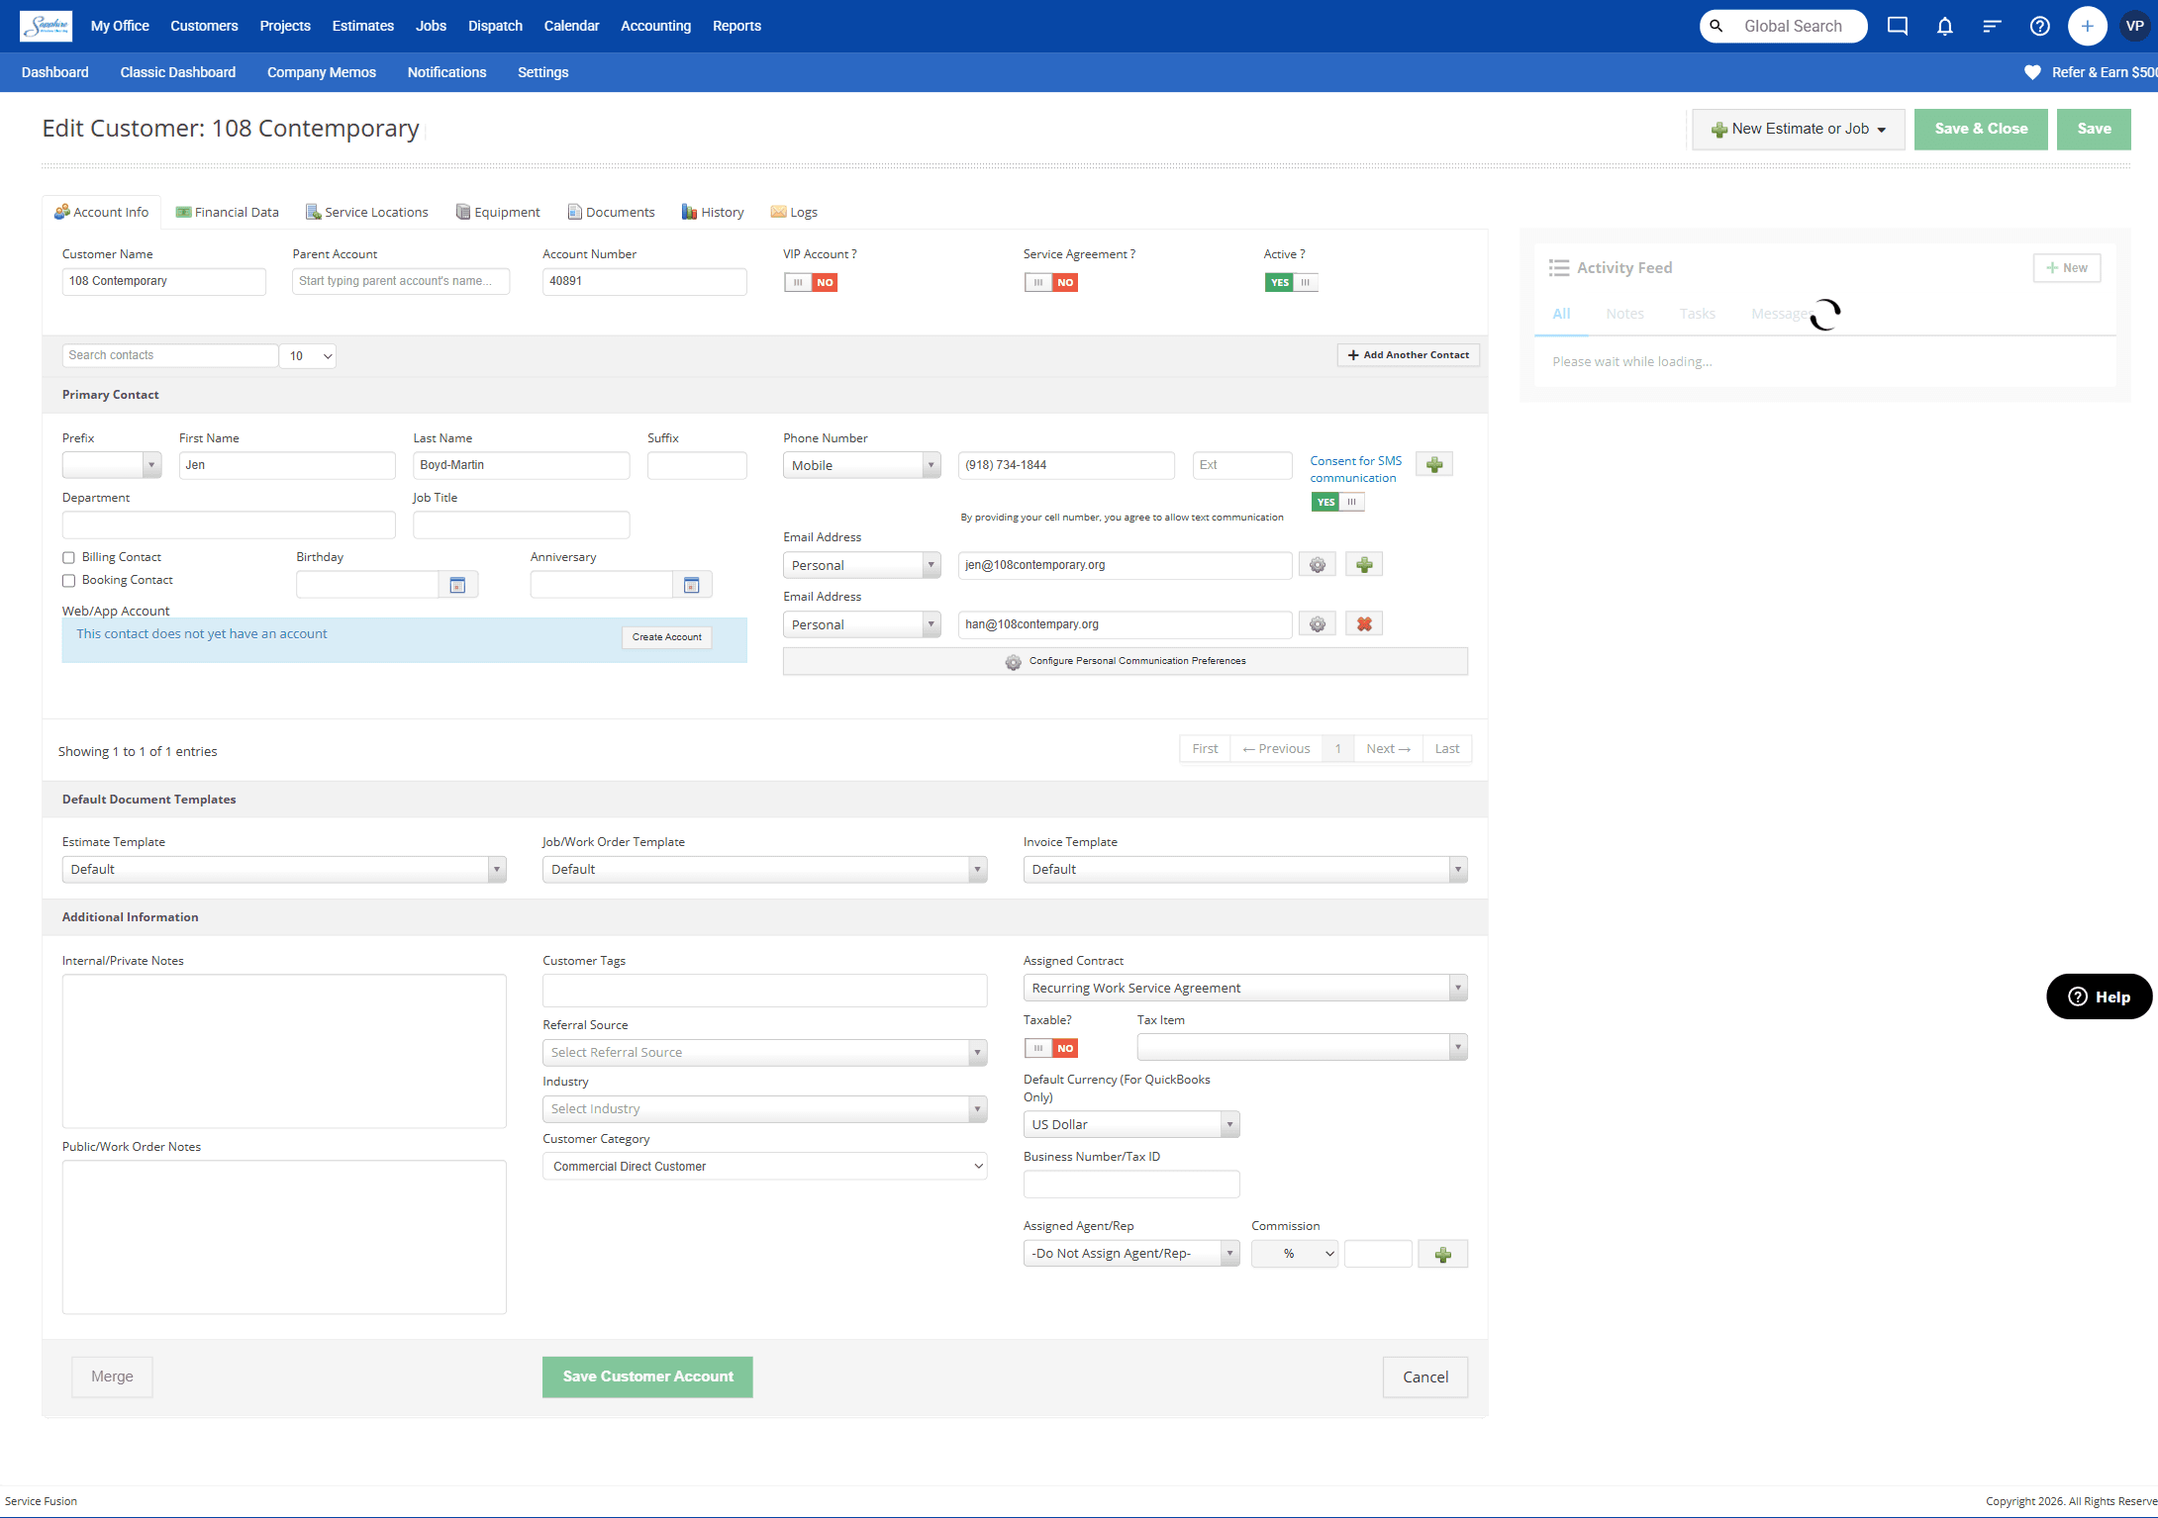This screenshot has width=2158, height=1518.
Task: Expand the Estimate Template dropdown
Action: click(x=284, y=870)
